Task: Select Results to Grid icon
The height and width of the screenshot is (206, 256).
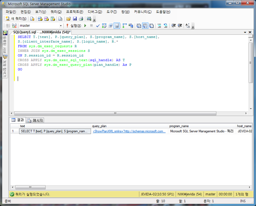Action: (145, 26)
